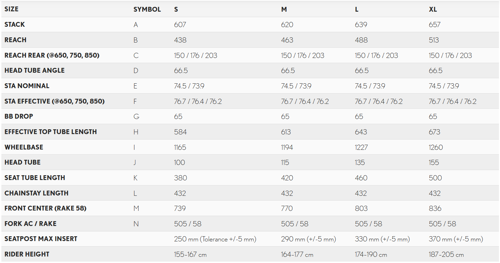Click symbol letter G for BB DROP

tap(136, 117)
